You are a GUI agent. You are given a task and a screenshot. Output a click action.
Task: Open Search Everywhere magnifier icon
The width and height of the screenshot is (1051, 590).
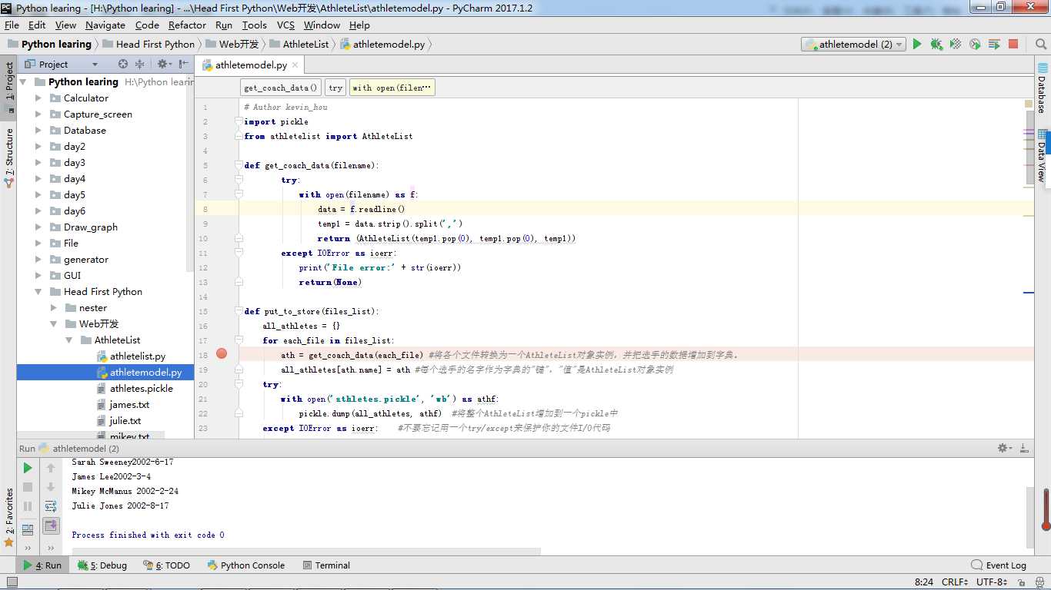1039,45
